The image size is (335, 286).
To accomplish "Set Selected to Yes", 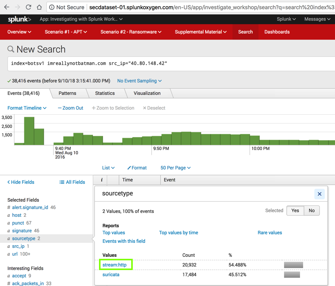I will 295,211.
